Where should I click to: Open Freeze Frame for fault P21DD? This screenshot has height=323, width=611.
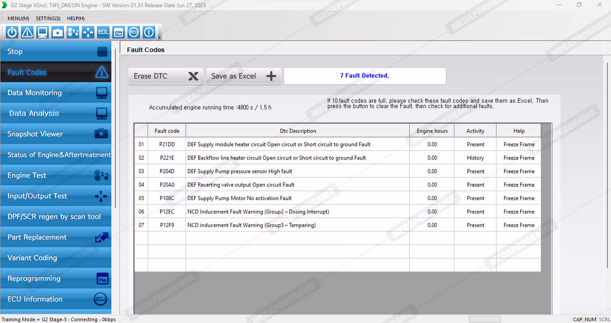click(x=519, y=144)
